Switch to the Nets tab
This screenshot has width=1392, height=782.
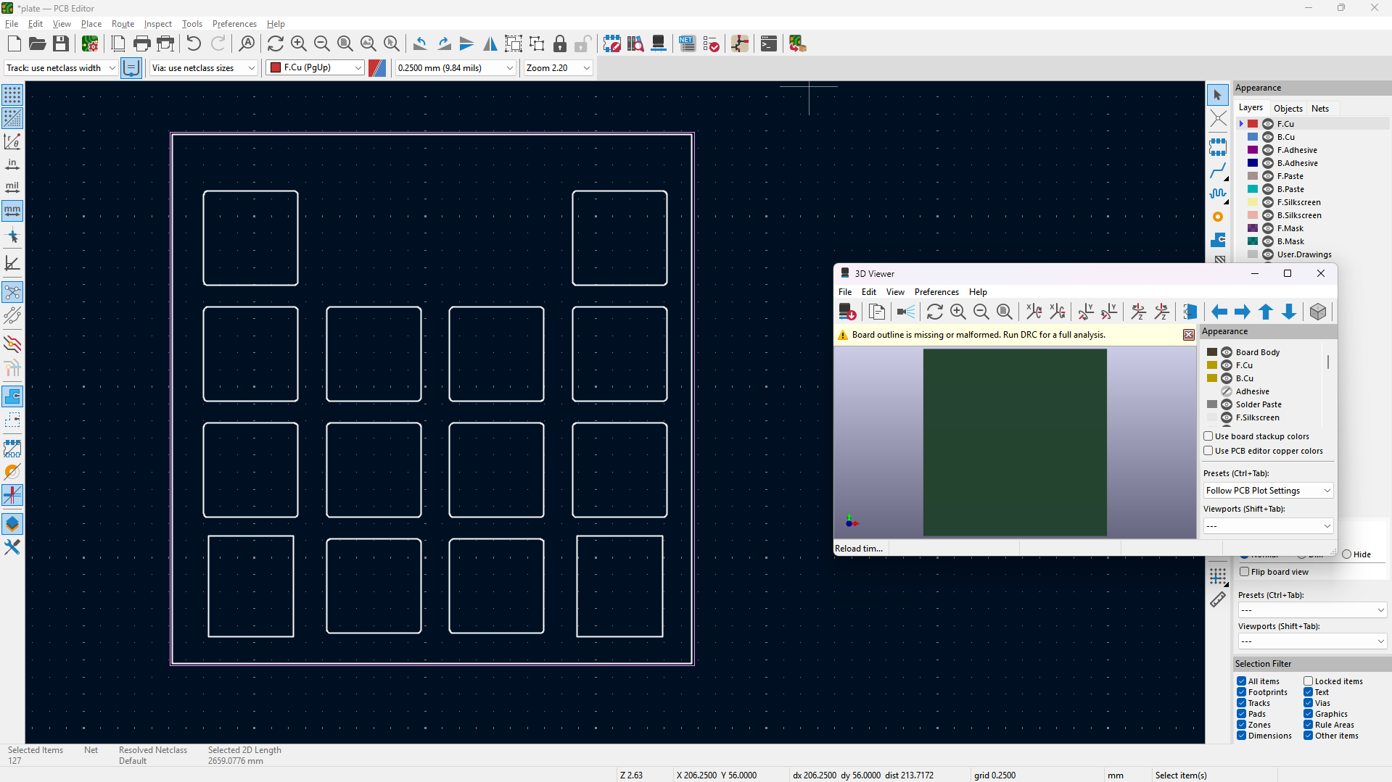pos(1319,108)
